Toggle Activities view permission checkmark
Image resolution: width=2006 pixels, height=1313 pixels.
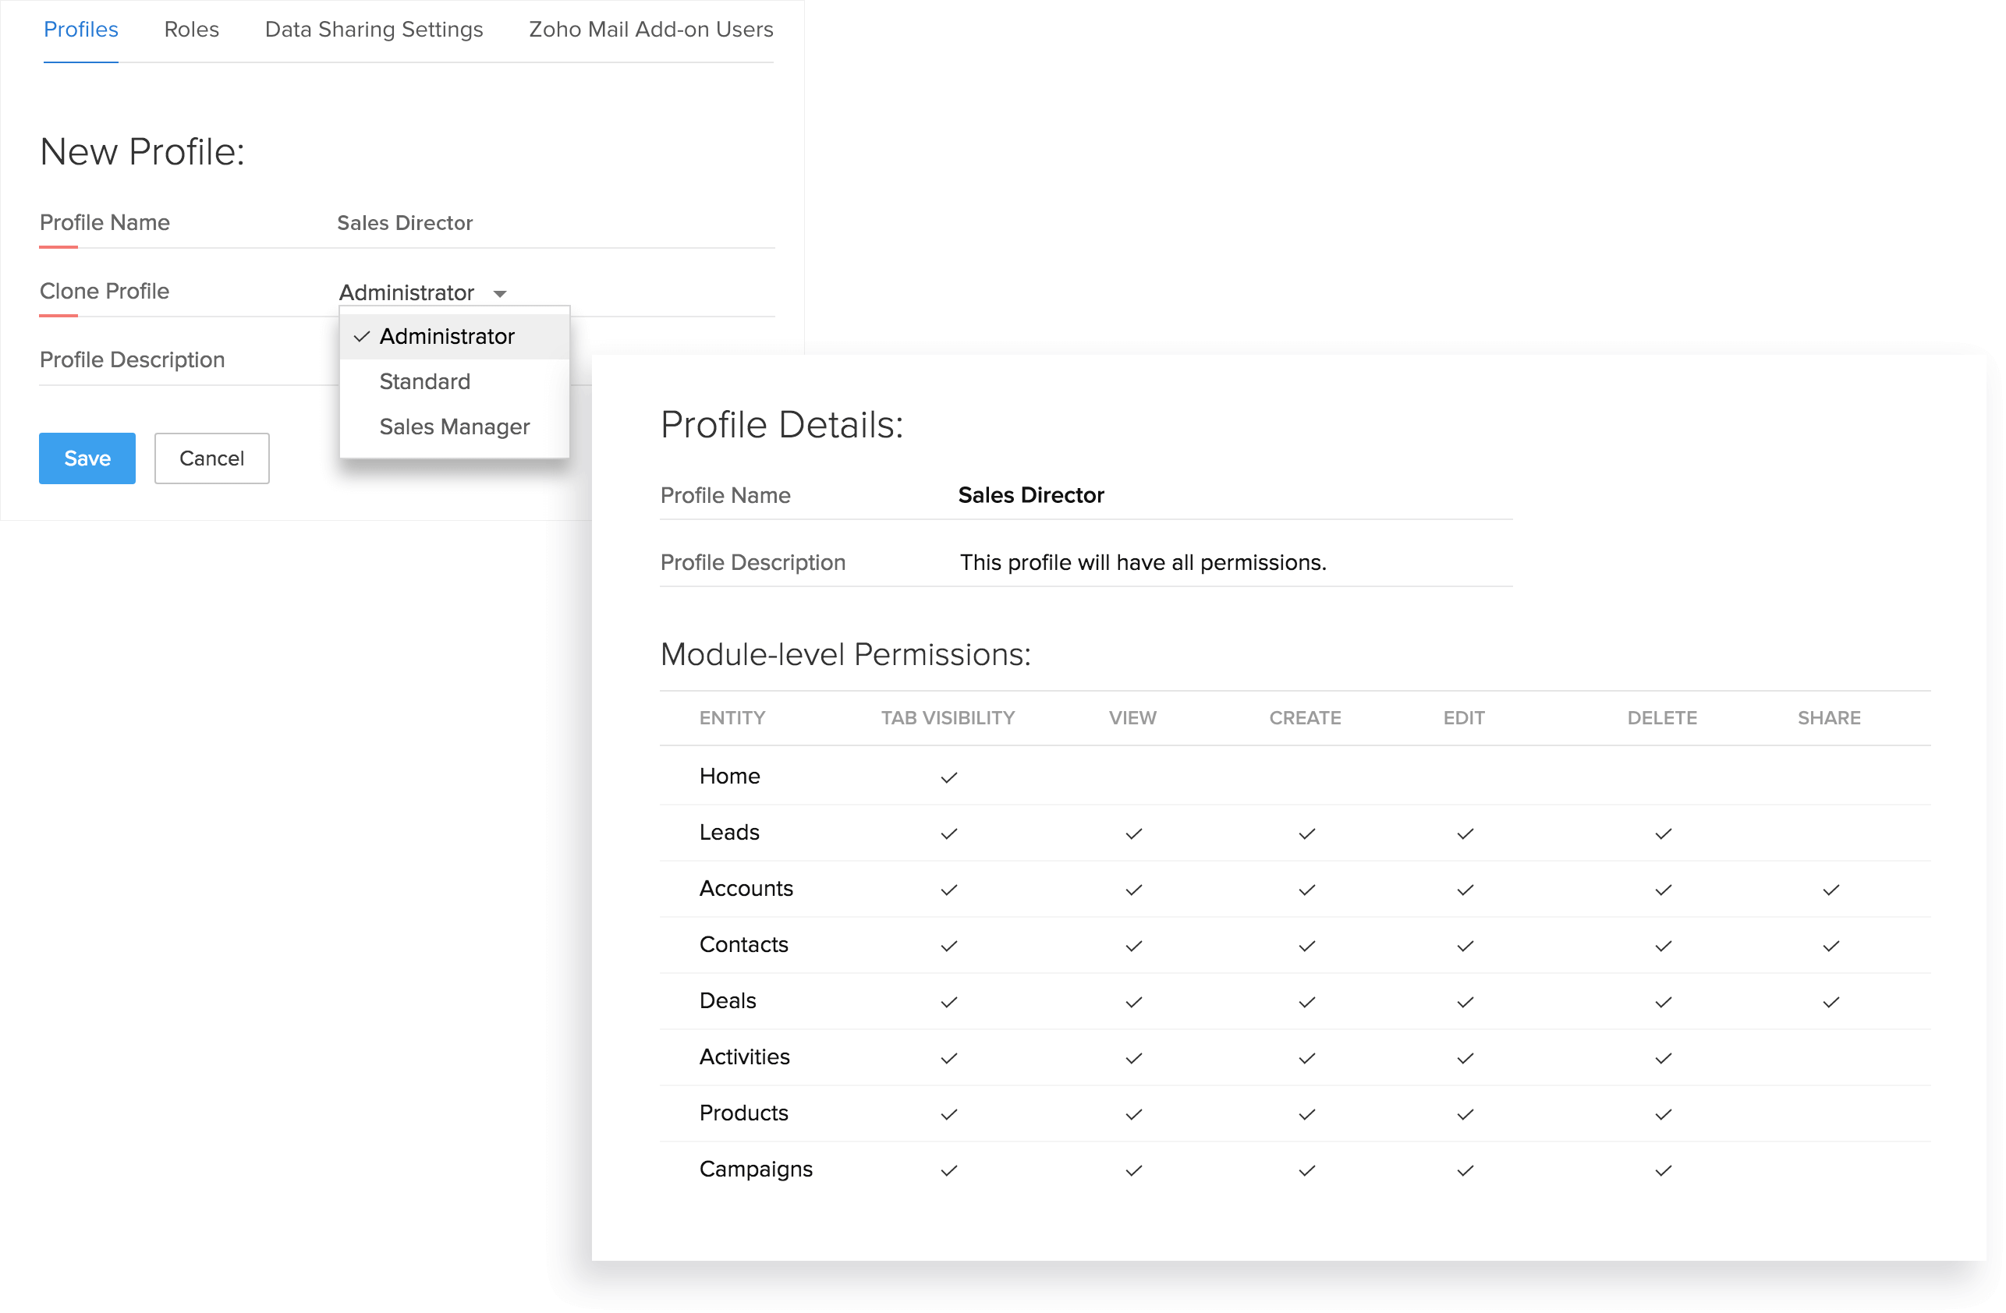click(1134, 1059)
